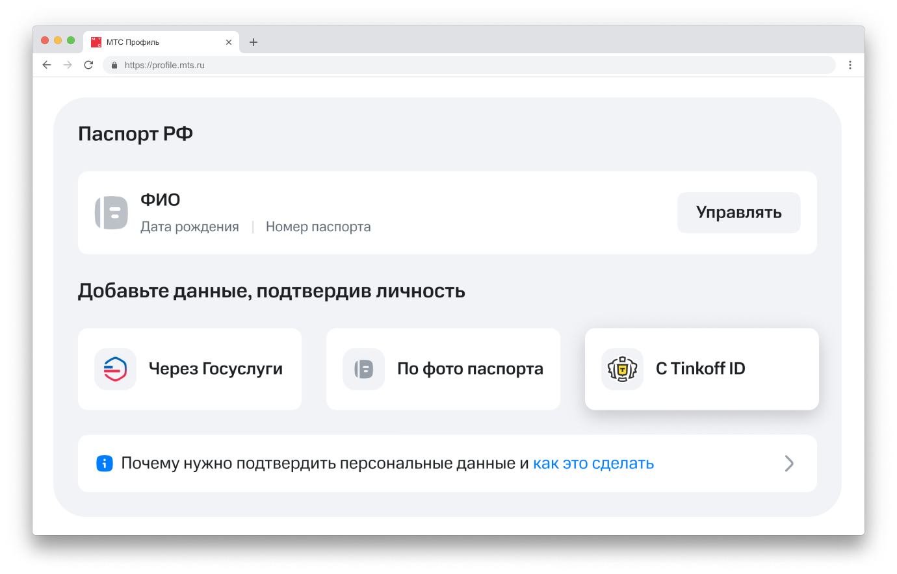Image resolution: width=897 pixels, height=574 pixels.
Task: Open the как это сделать link
Action: [x=593, y=464]
